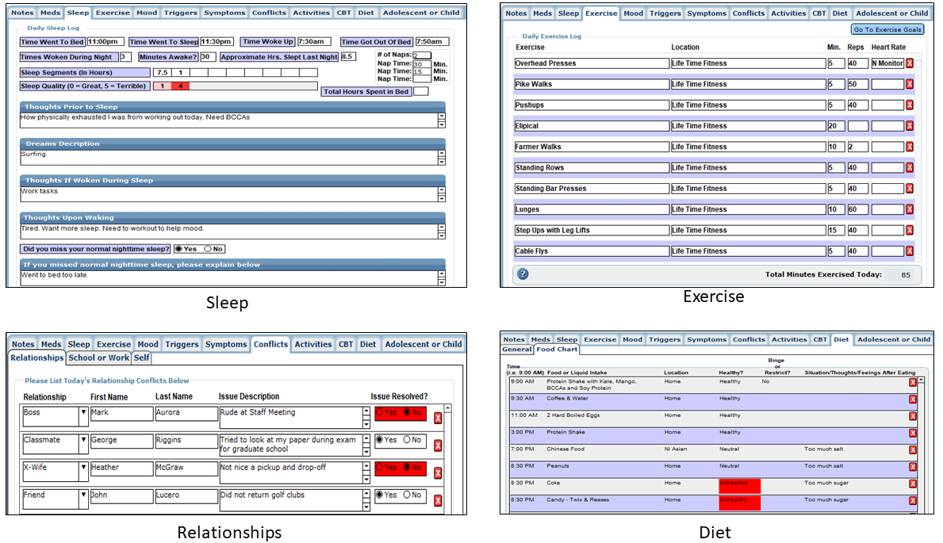Choose No for the Boss issue resolved
Viewport: 943px width, 543px height.
pyautogui.click(x=407, y=412)
